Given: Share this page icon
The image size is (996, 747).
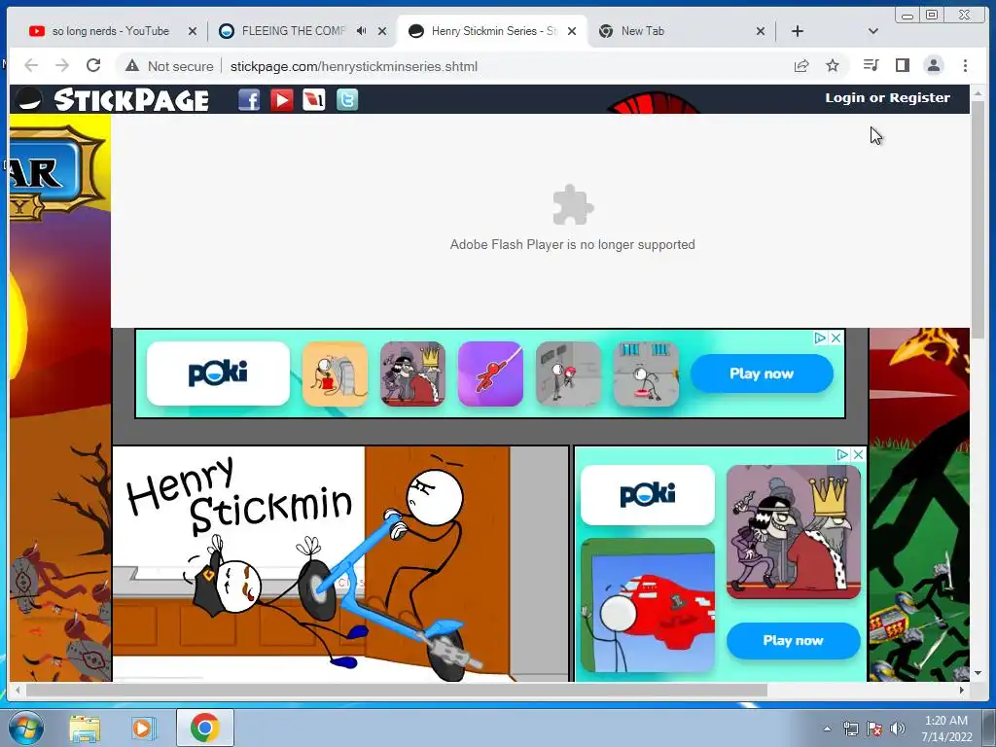Looking at the screenshot, I should 801,65.
